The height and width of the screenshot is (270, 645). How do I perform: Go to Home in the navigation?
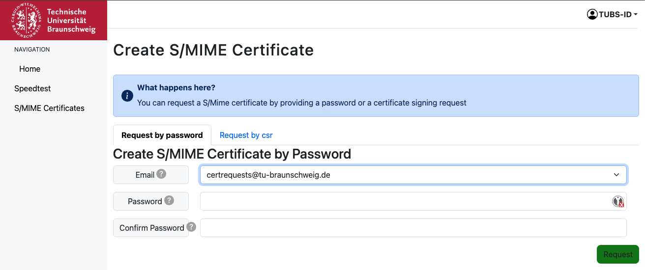[29, 69]
